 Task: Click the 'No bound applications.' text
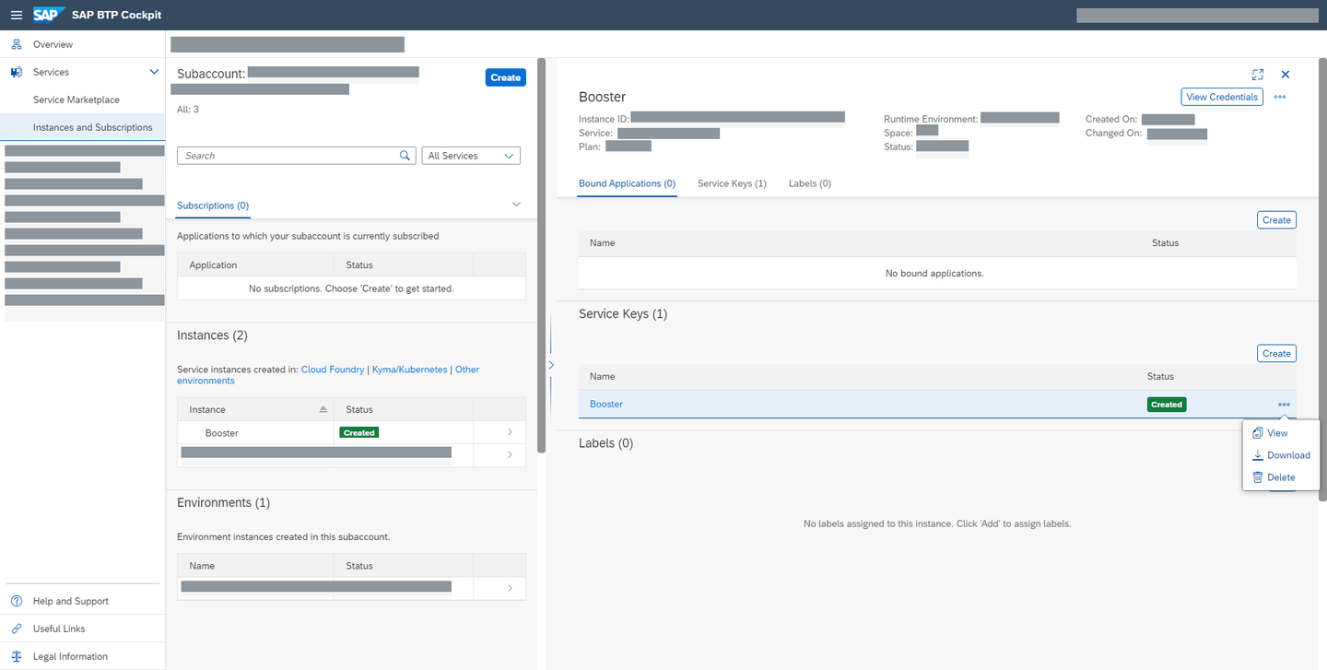(x=934, y=274)
